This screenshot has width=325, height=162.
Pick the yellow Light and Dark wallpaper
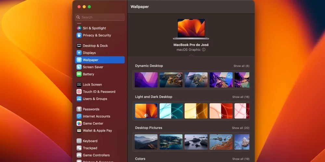196,111
